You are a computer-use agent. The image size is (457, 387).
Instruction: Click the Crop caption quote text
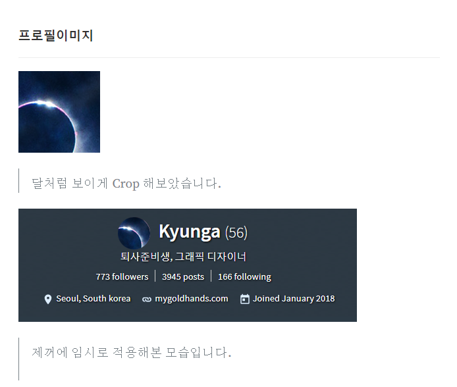[126, 184]
